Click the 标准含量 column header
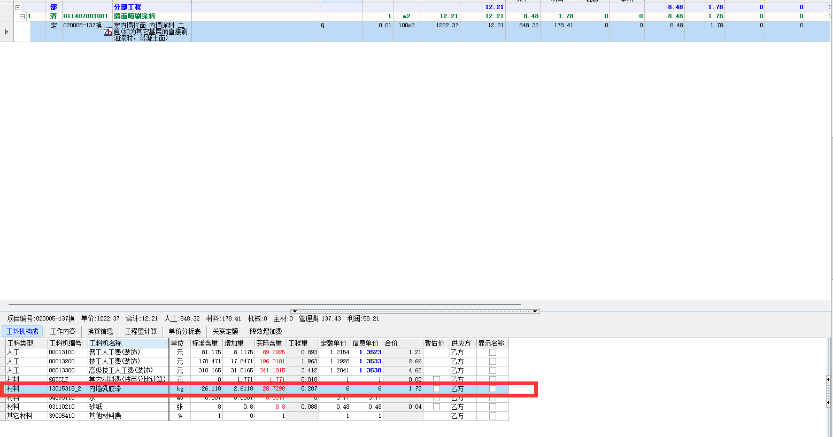This screenshot has width=833, height=437. coord(206,343)
